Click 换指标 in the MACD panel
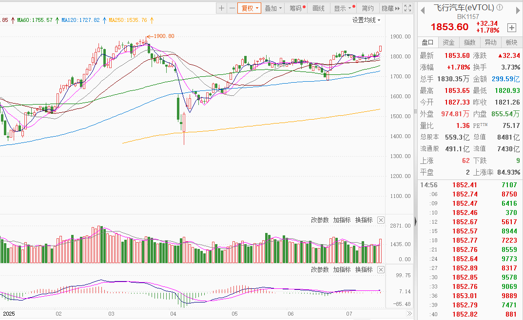This screenshot has width=523, height=320. coord(364,269)
